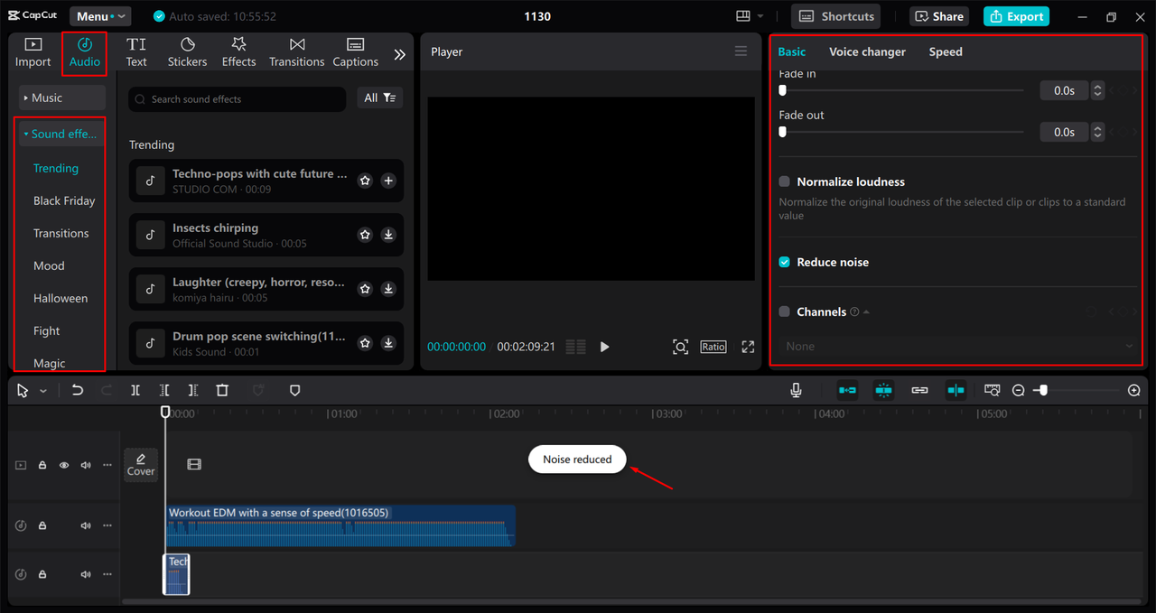Open the Menu dropdown
The height and width of the screenshot is (613, 1156).
click(x=99, y=16)
